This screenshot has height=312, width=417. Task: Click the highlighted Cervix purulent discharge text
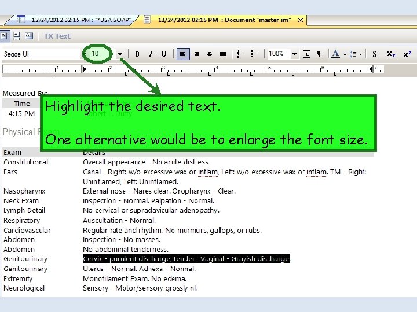click(186, 259)
